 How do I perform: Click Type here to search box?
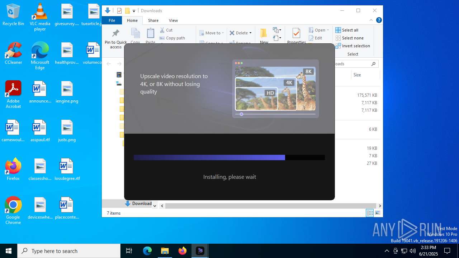69,251
